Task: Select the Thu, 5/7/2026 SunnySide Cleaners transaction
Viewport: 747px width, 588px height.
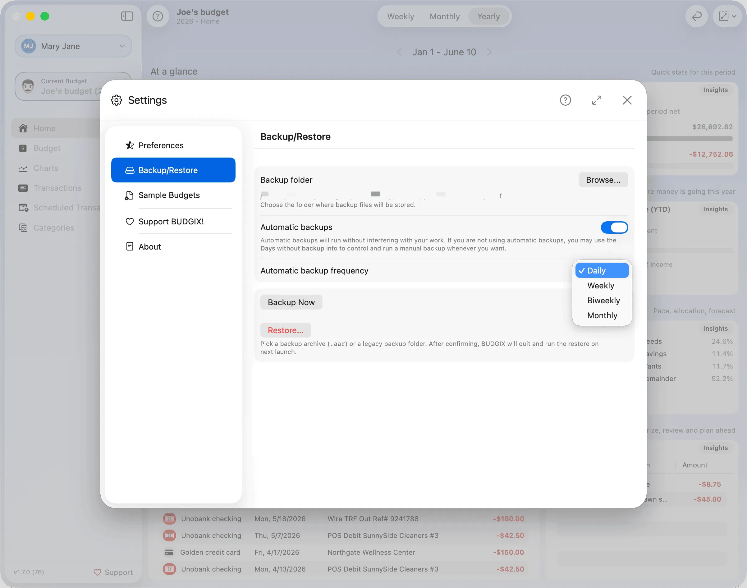Action: [x=344, y=535]
